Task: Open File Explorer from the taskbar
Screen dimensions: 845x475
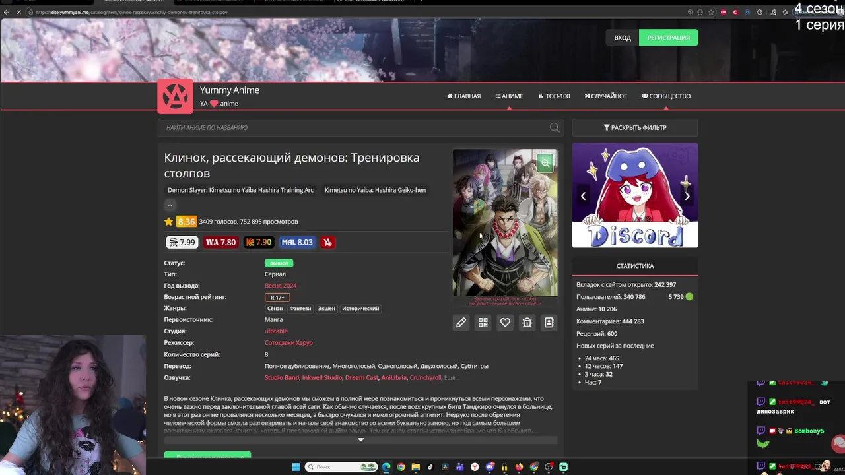Action: pos(416,467)
